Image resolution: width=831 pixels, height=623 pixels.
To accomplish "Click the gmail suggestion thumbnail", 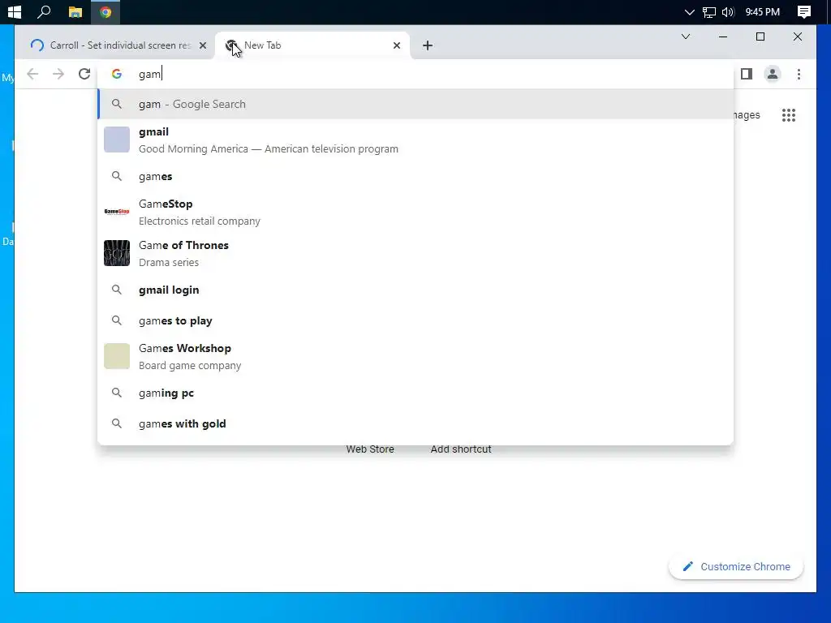I will [117, 140].
